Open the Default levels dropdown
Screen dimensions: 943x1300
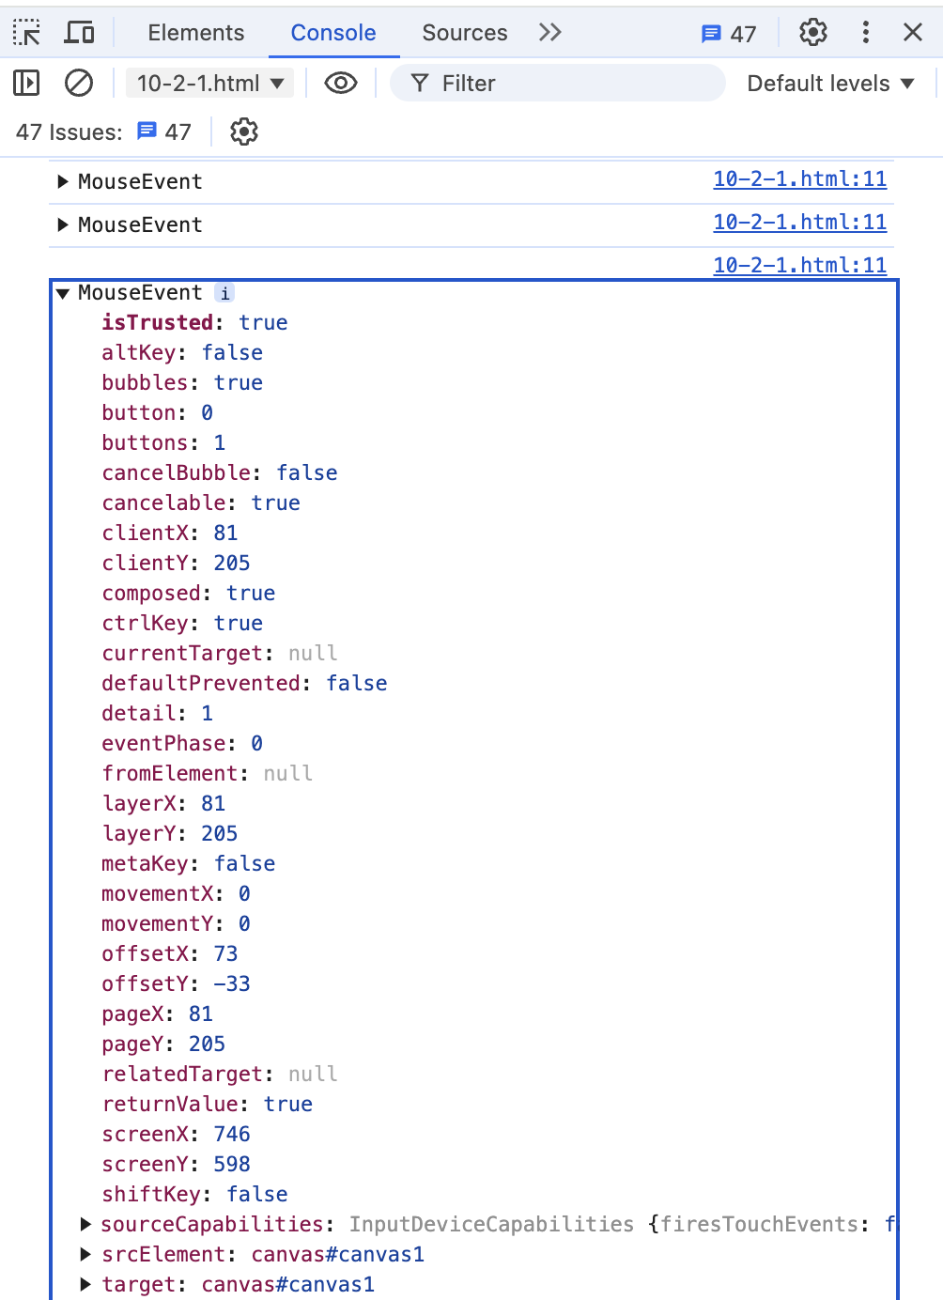830,84
